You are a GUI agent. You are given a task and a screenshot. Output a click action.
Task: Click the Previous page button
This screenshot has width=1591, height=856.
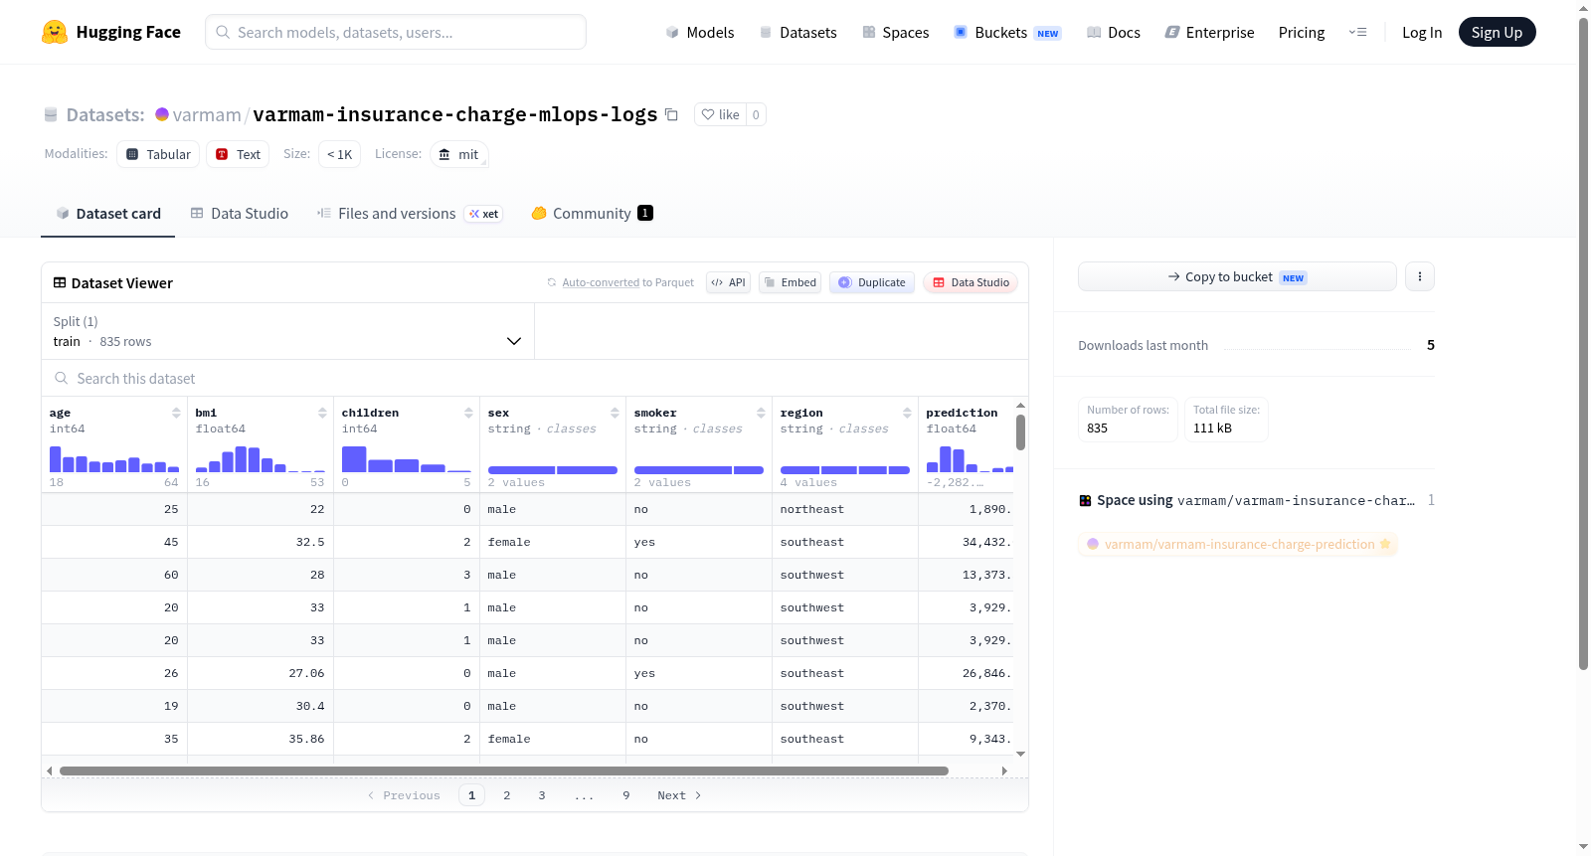pyautogui.click(x=404, y=795)
